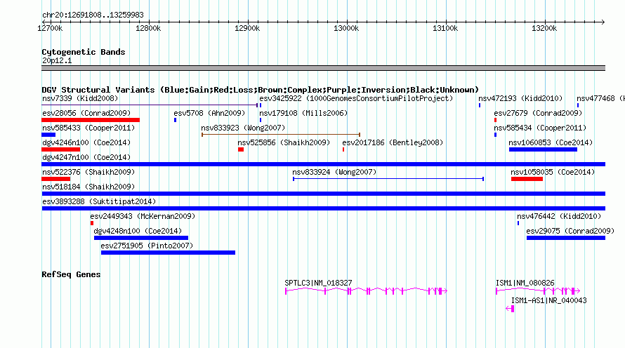The height and width of the screenshot is (348, 625).
Task: Click nsv179108 (Mills2006) label
Action: pyautogui.click(x=303, y=114)
